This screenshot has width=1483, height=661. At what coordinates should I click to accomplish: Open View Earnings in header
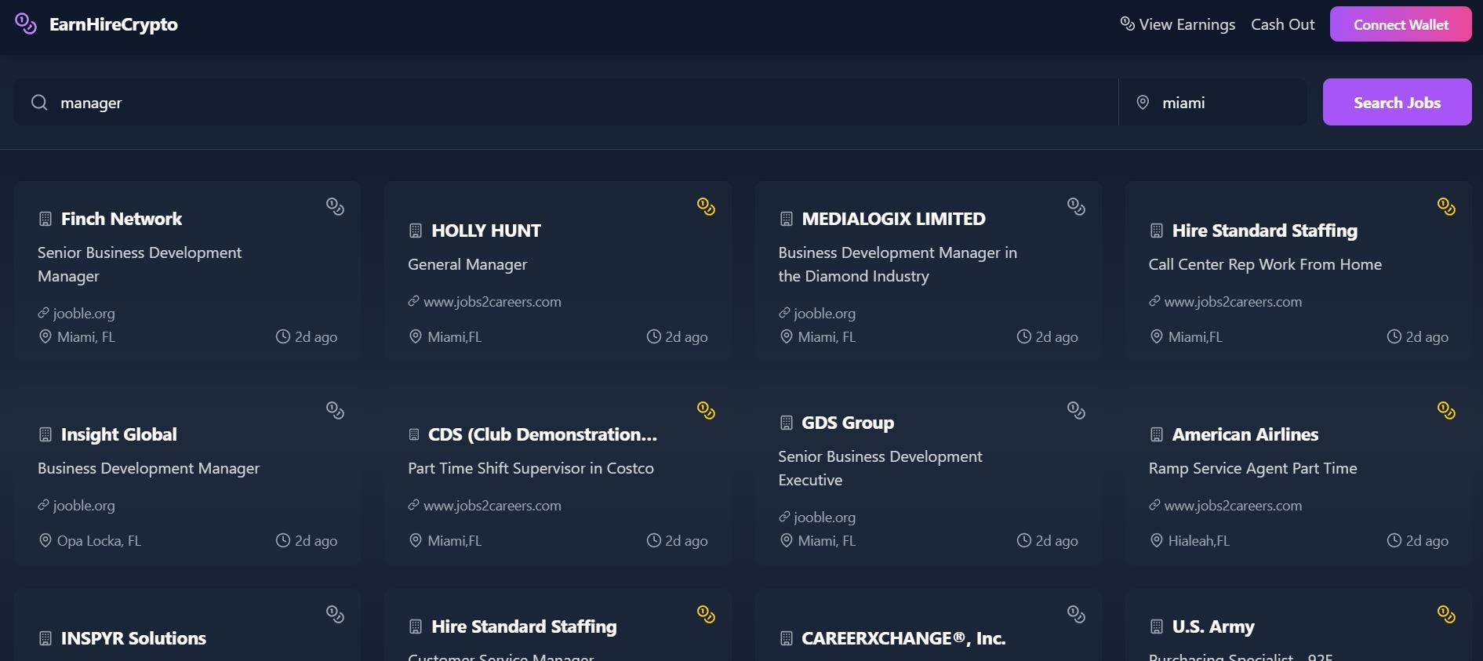(1177, 24)
